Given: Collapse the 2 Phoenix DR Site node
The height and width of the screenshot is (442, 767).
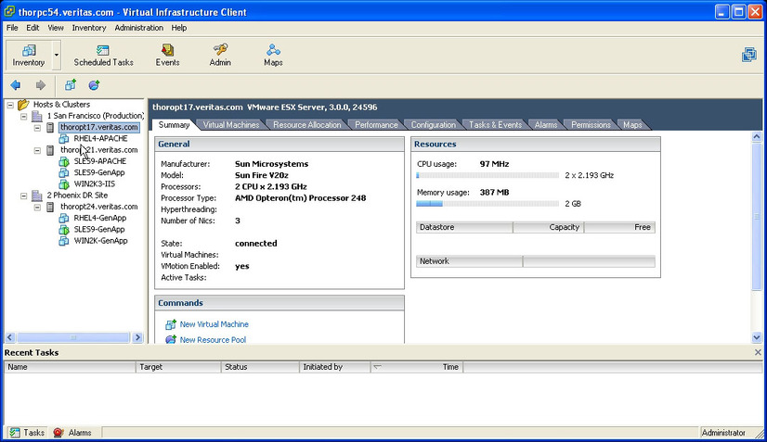Looking at the screenshot, I should pos(23,196).
